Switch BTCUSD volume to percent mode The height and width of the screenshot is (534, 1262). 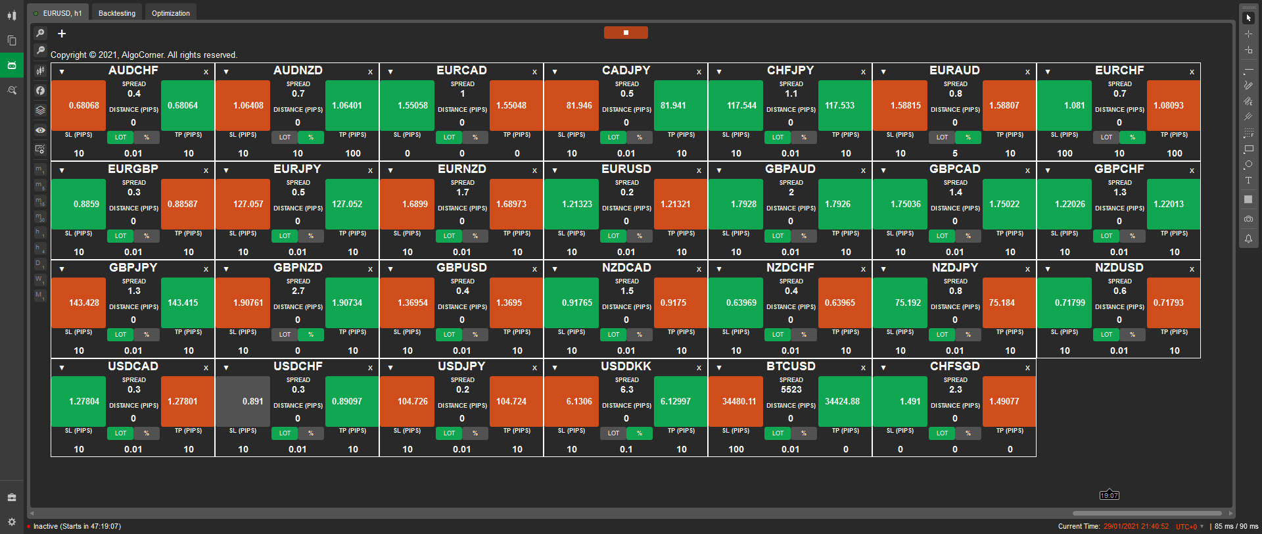[x=804, y=433]
